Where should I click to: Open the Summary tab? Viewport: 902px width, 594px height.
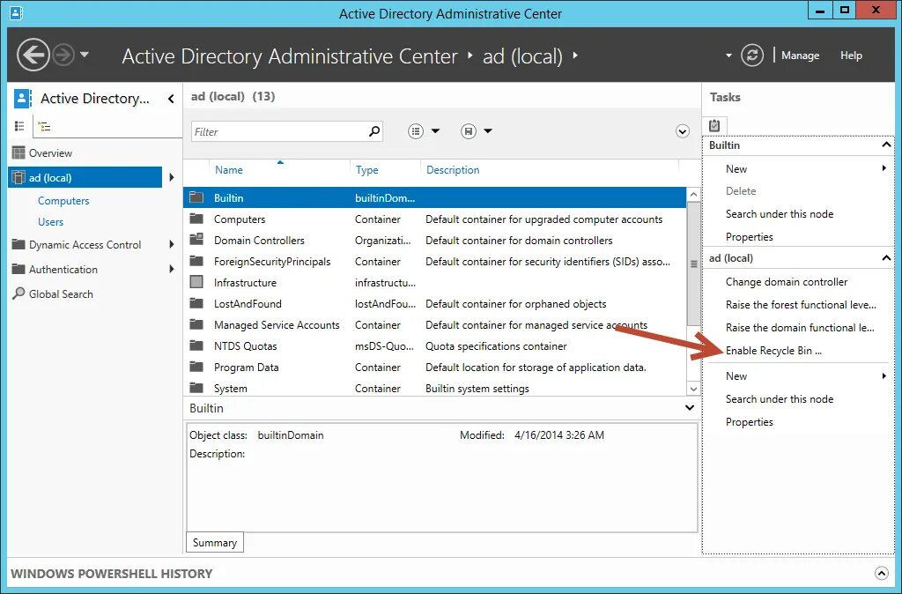point(215,543)
